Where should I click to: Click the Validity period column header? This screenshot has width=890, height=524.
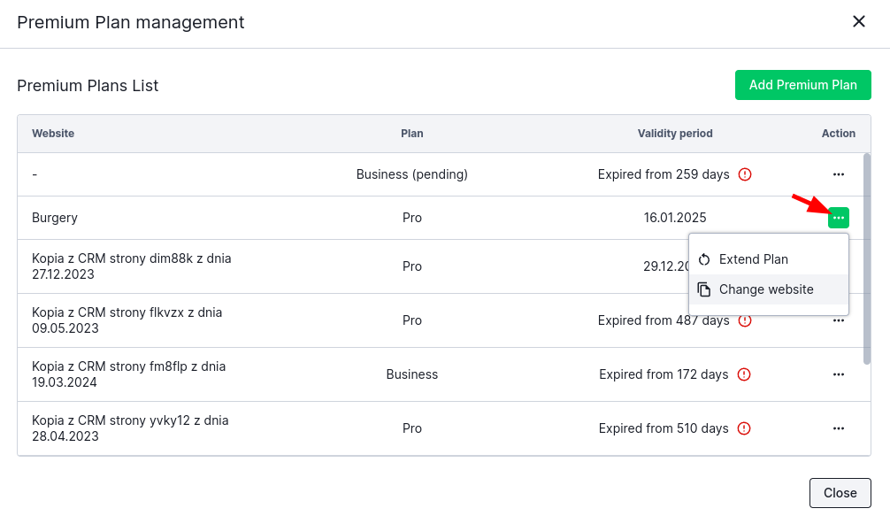675,134
